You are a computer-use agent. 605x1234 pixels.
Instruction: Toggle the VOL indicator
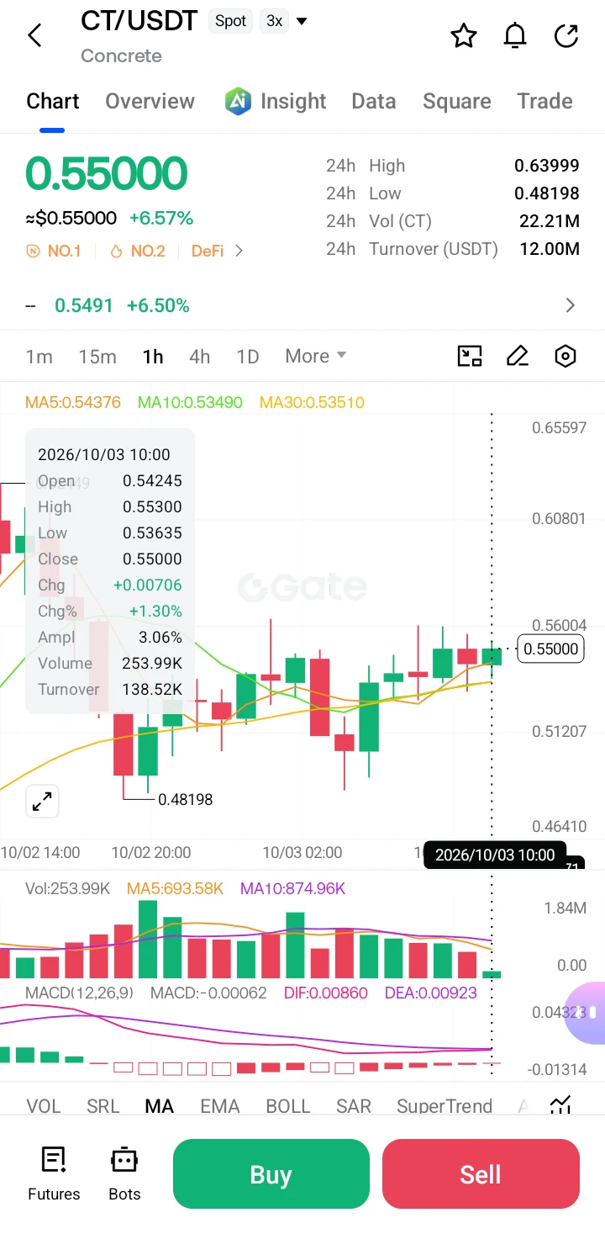44,1106
